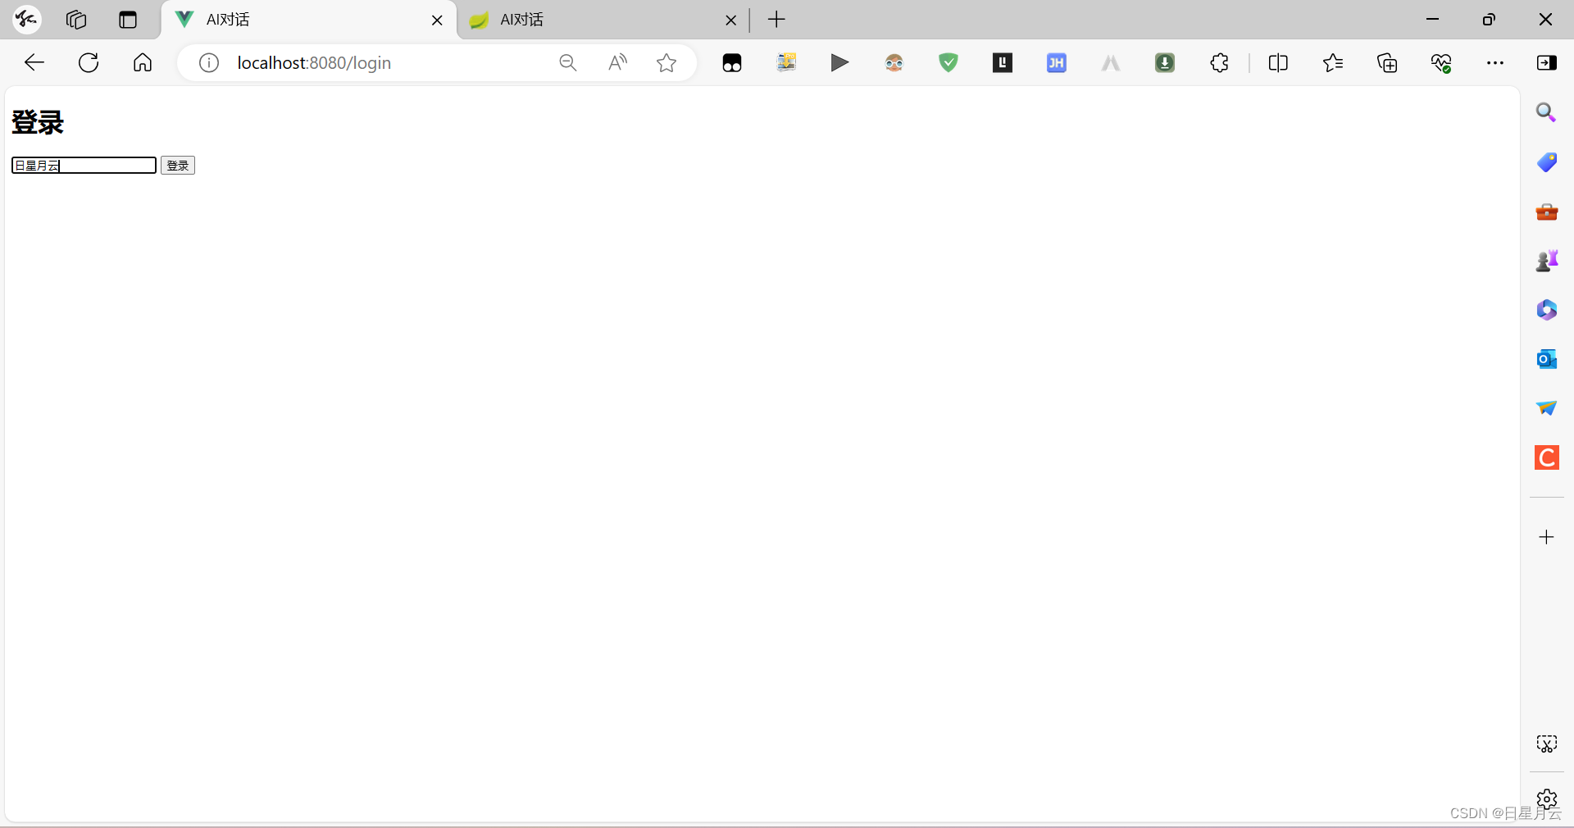Viewport: 1574px width, 828px height.
Task: Click the black play arrow extension
Action: (x=839, y=62)
